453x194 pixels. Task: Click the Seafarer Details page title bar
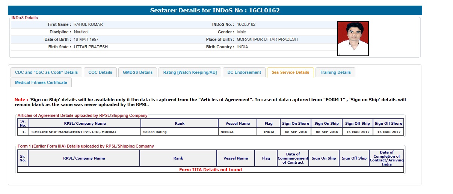coord(215,10)
